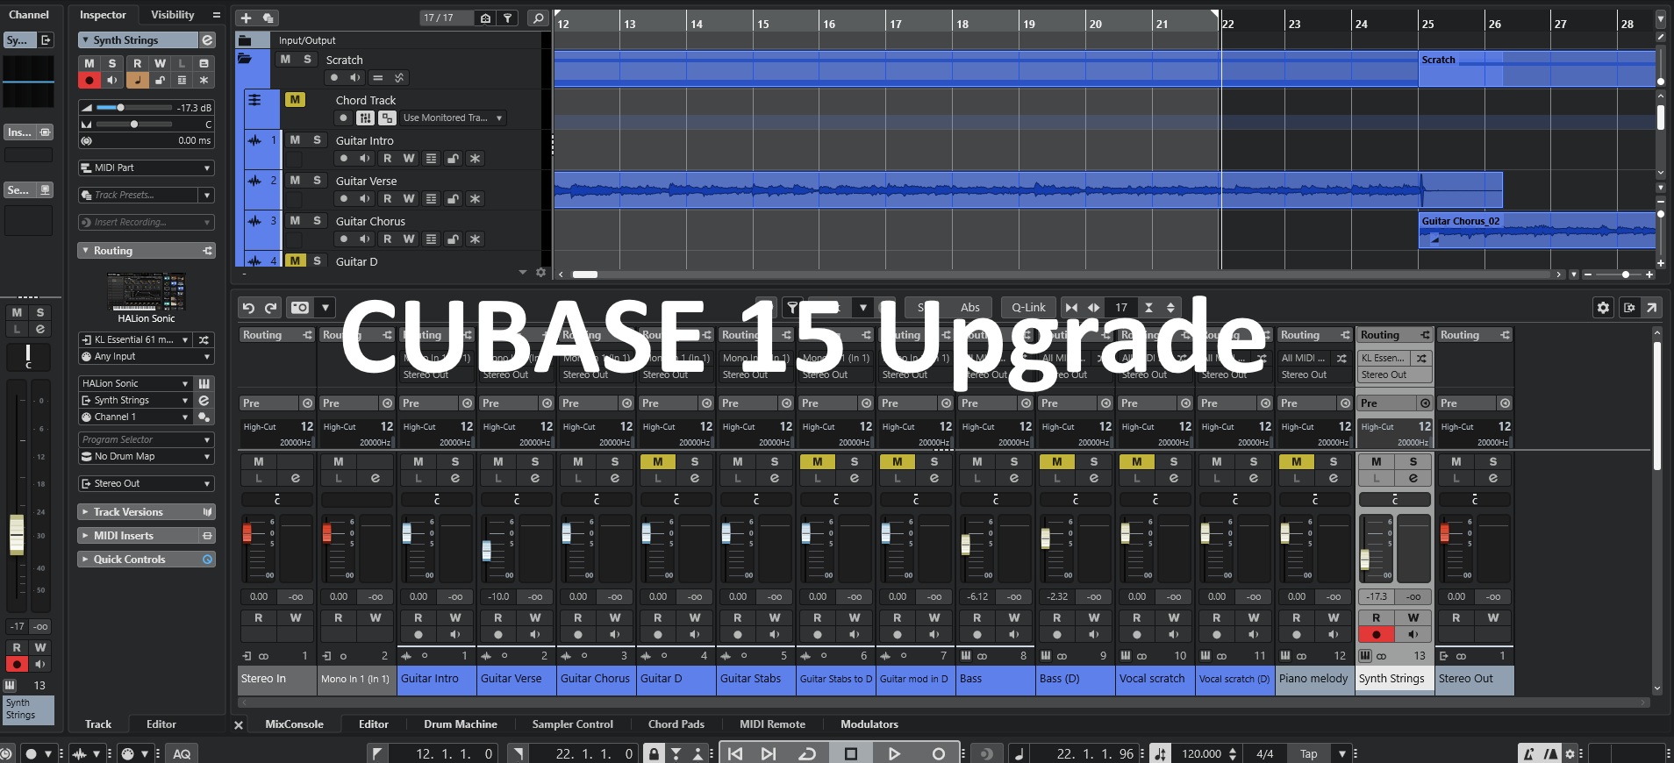Open the track presets icon beside Add Track

(x=268, y=18)
